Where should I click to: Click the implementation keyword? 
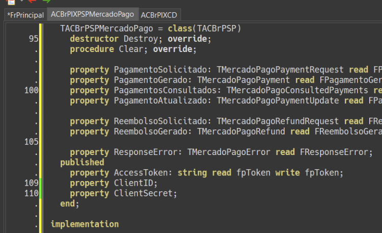[85, 224]
